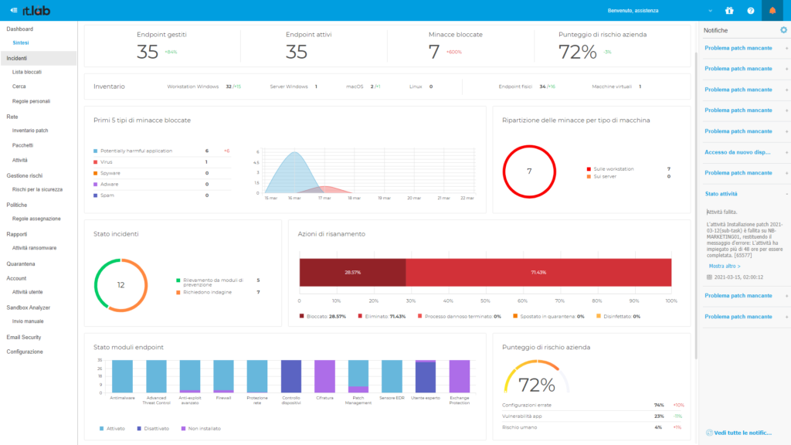791x445 pixels.
Task: Click the icon next to Vedi tutte le notifiche
Action: tap(709, 432)
